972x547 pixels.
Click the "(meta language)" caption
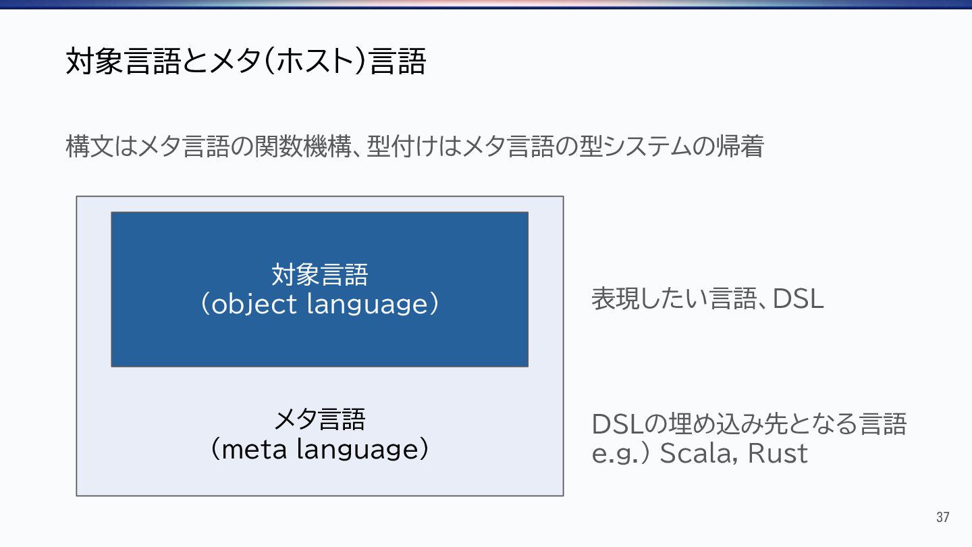click(319, 449)
